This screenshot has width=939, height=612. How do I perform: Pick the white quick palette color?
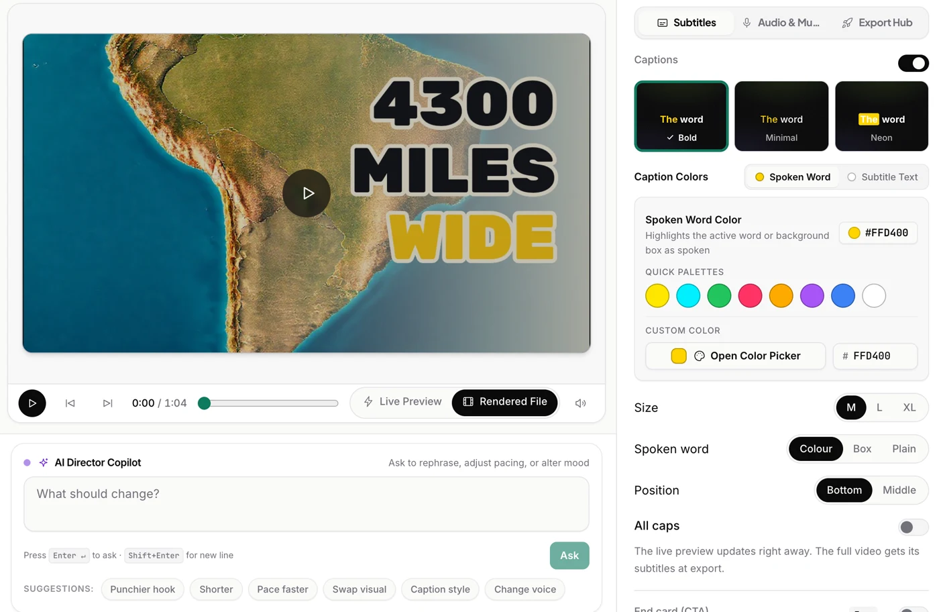coord(874,296)
